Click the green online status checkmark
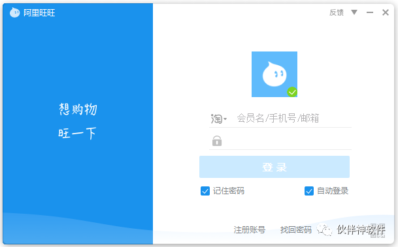Viewport: 398px width, 247px height. pyautogui.click(x=292, y=92)
